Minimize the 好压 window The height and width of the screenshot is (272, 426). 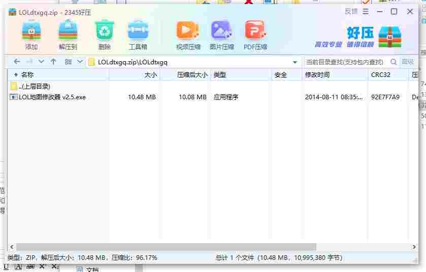[380, 12]
